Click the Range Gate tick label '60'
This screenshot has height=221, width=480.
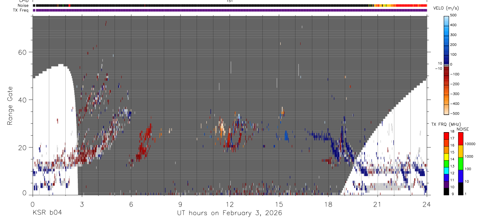point(23,52)
